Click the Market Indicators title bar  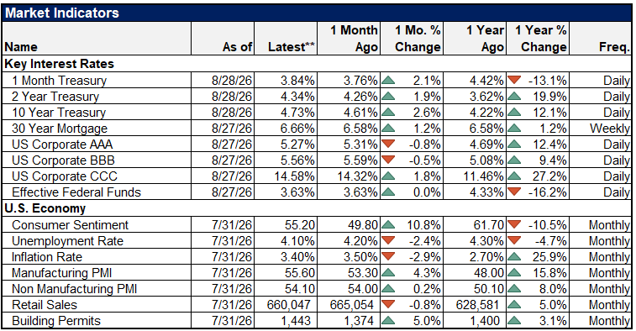point(317,13)
